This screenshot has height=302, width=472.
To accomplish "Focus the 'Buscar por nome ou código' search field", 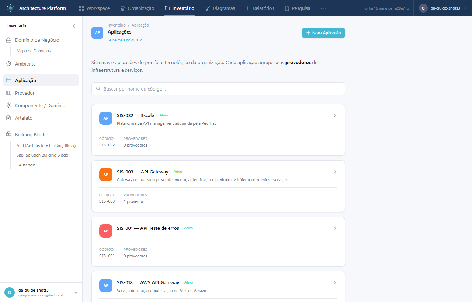I will pos(218,89).
